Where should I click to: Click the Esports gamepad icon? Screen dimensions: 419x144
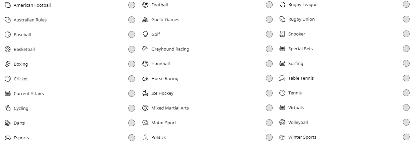click(8, 138)
